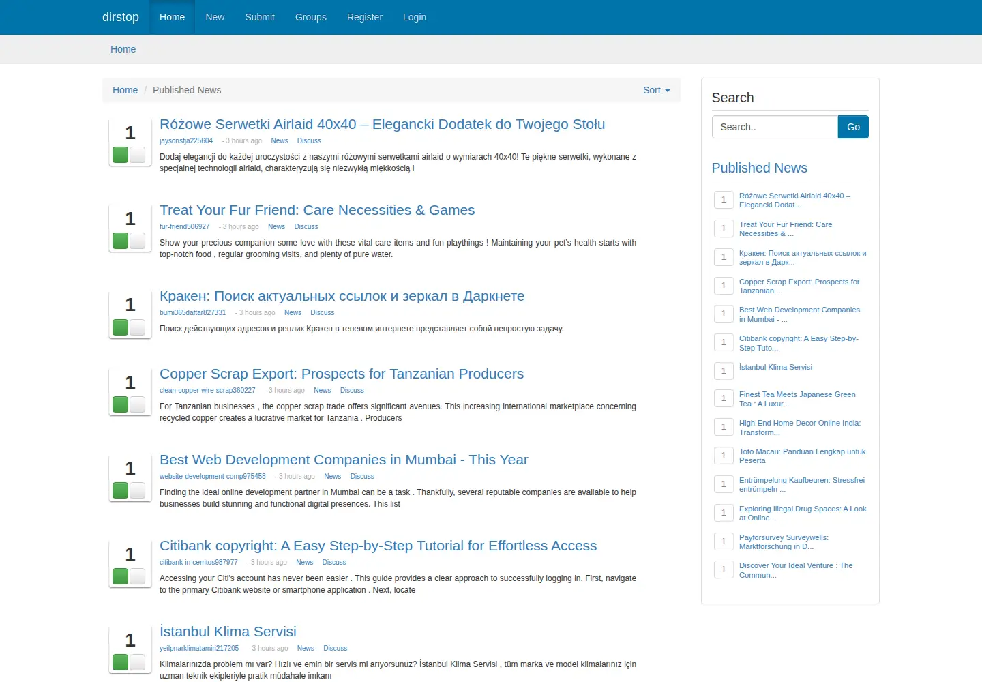Image resolution: width=982 pixels, height=682 pixels.
Task: Open Różowe Serwetki Airlaid 40x40 article title
Action: (383, 124)
